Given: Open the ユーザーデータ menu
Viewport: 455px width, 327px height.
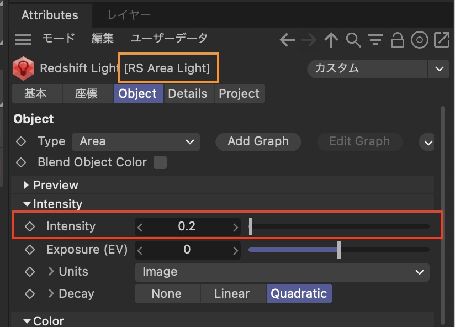Looking at the screenshot, I should pos(169,39).
